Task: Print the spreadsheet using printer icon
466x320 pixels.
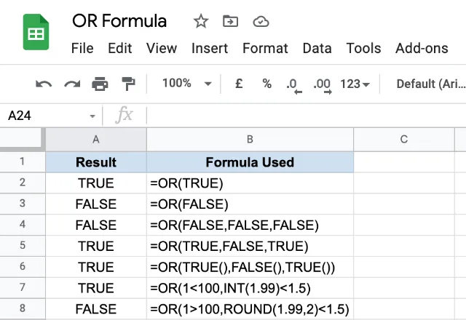Action: point(100,84)
